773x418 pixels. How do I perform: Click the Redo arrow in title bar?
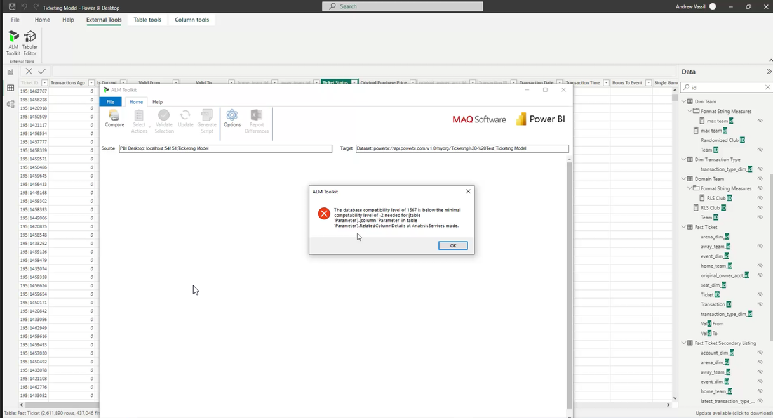tap(36, 6)
